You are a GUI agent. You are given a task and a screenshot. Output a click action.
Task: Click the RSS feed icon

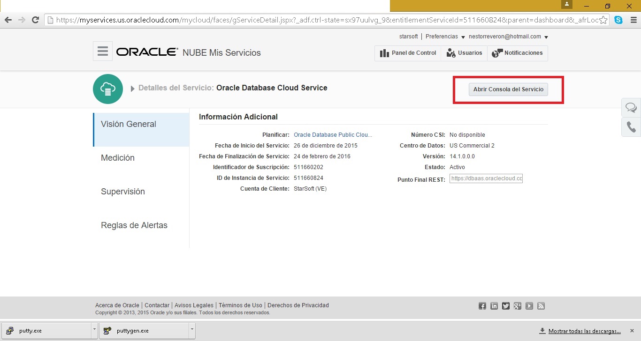coord(541,306)
